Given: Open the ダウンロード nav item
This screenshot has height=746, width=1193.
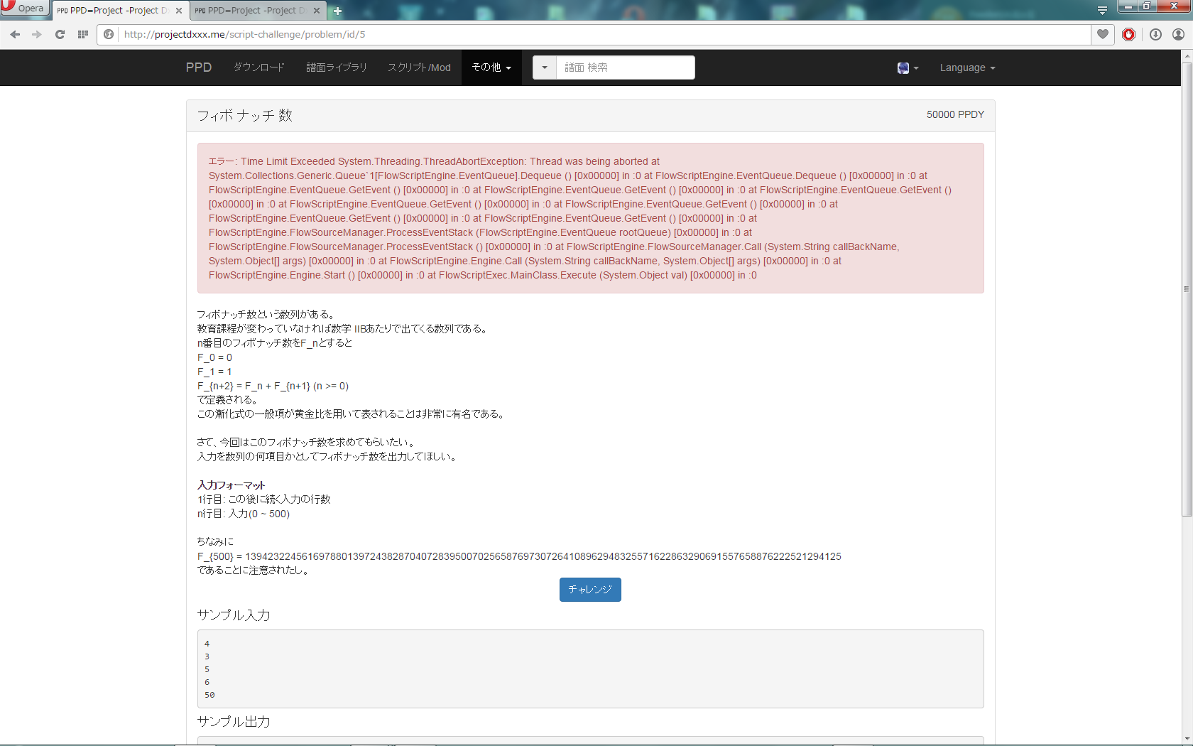Looking at the screenshot, I should tap(259, 67).
